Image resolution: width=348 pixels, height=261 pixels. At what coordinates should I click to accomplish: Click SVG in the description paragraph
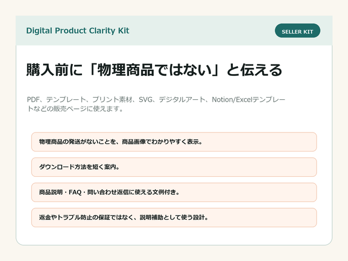point(145,100)
